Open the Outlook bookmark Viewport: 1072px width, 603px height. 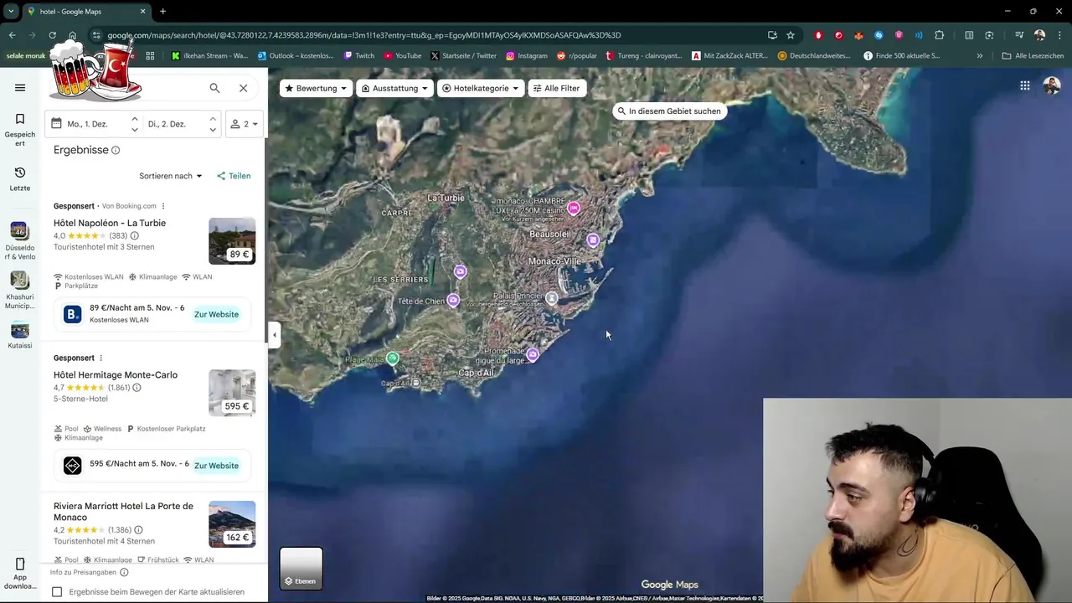tap(296, 56)
